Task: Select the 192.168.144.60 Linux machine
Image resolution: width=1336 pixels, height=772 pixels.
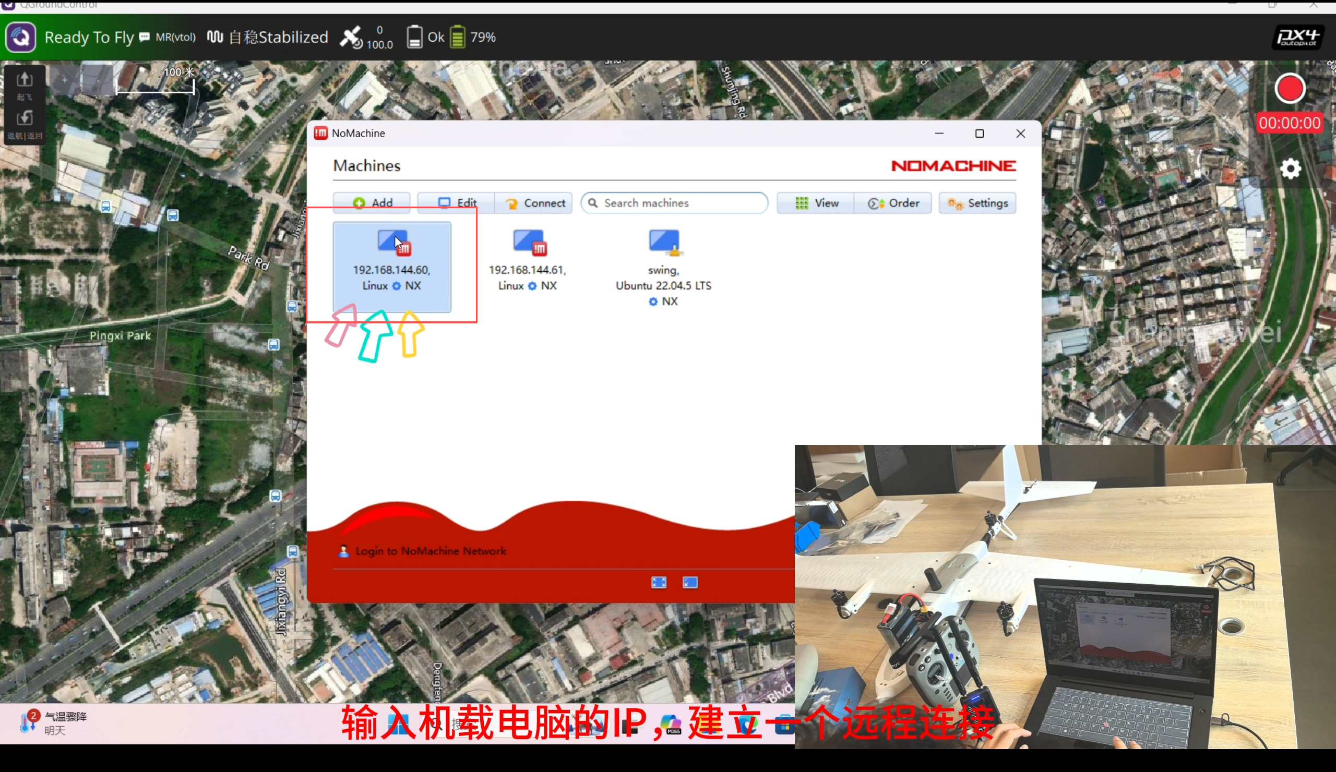Action: coord(392,267)
